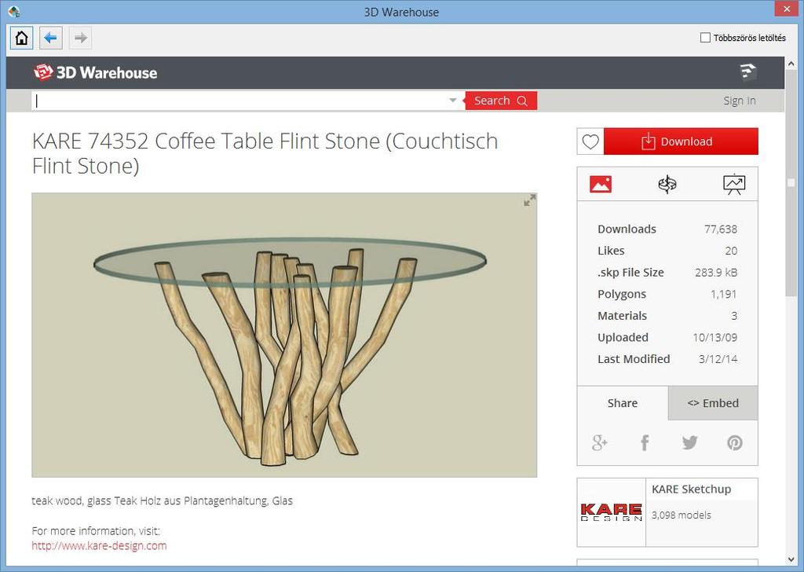Go to the home page icon
The image size is (804, 572).
[x=21, y=38]
